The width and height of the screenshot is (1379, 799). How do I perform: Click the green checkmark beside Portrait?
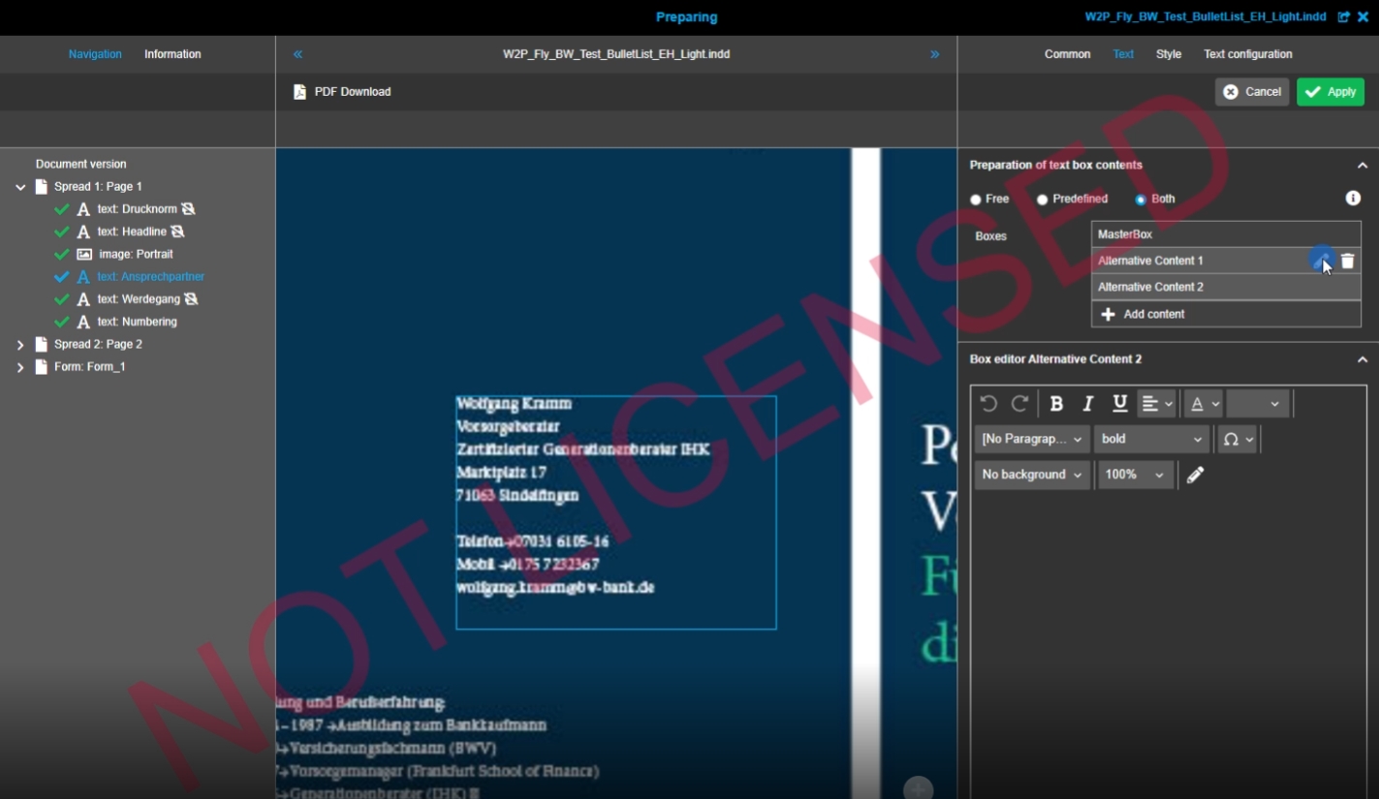point(62,254)
